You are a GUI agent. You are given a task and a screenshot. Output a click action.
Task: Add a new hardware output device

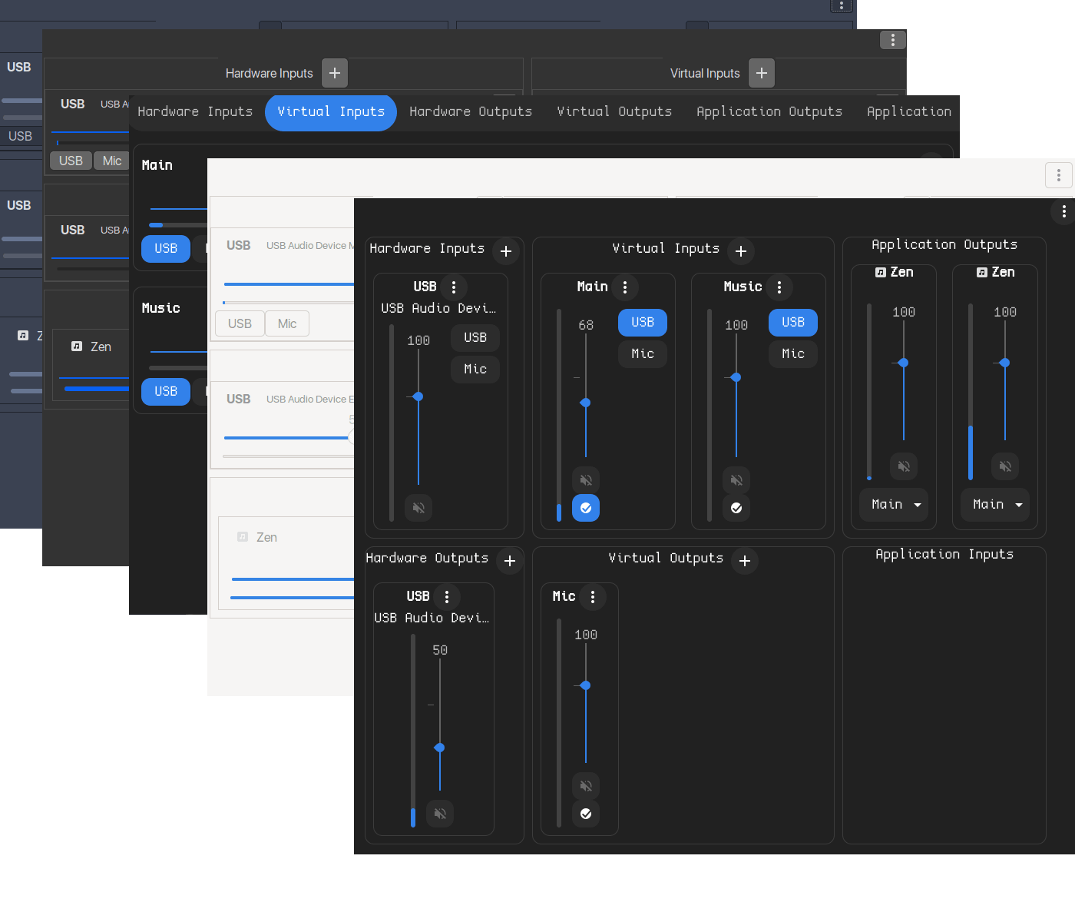tap(510, 561)
